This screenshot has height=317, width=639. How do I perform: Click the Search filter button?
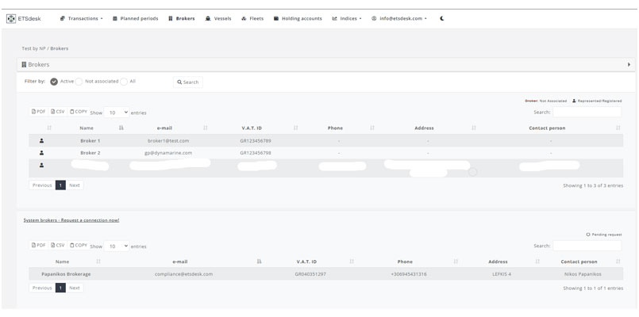coord(188,82)
